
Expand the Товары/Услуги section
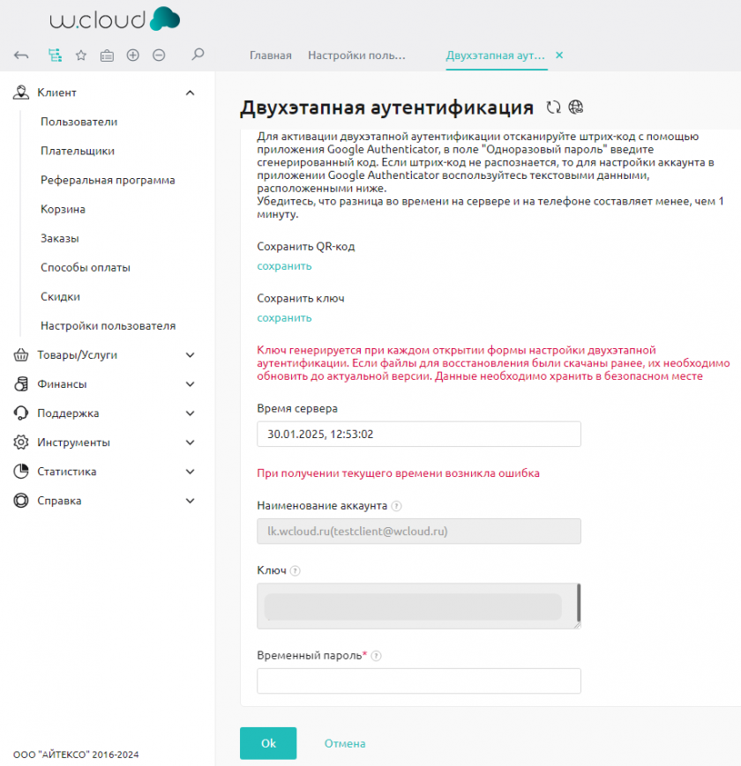(190, 355)
